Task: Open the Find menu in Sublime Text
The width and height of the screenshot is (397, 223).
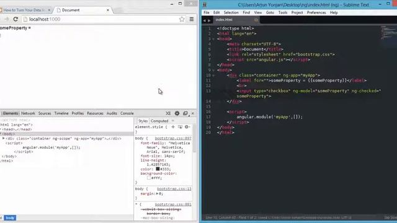Action: (x=246, y=12)
